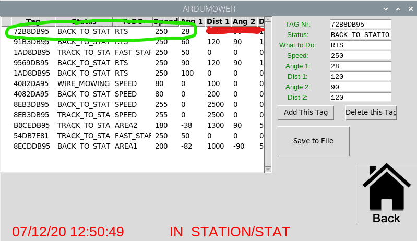The height and width of the screenshot is (241, 417).
Task: Click the speed 180 cell
Action: [x=161, y=125]
